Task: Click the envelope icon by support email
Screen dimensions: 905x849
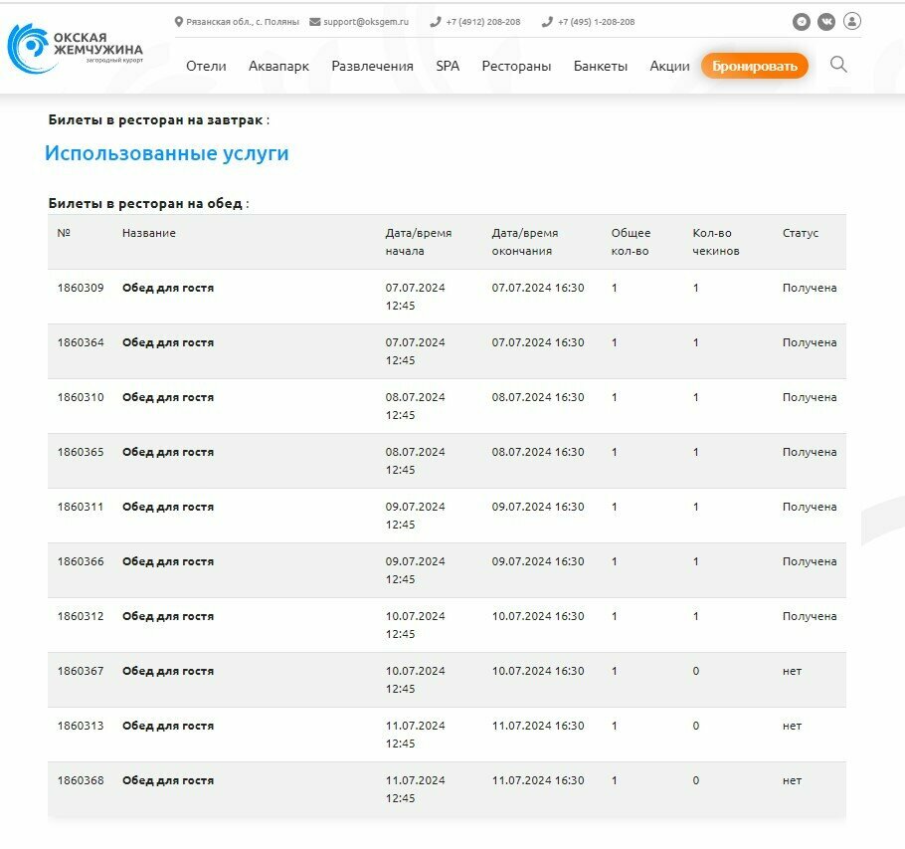Action: [314, 22]
